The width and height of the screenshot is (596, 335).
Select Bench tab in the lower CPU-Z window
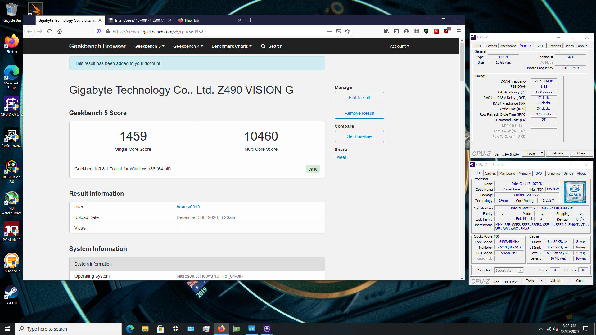coord(568,173)
